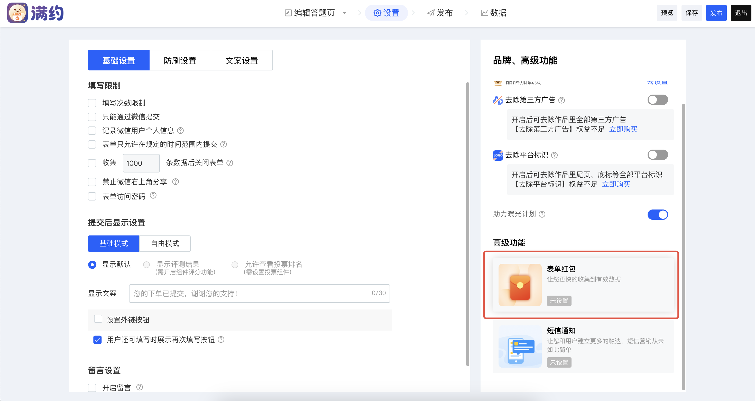755x401 pixels.
Task: Click help icon beside 去除平台标识
Action: 554,155
